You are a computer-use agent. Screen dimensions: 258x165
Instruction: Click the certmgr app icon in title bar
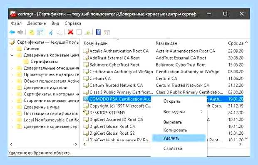pyautogui.click(x=13, y=14)
